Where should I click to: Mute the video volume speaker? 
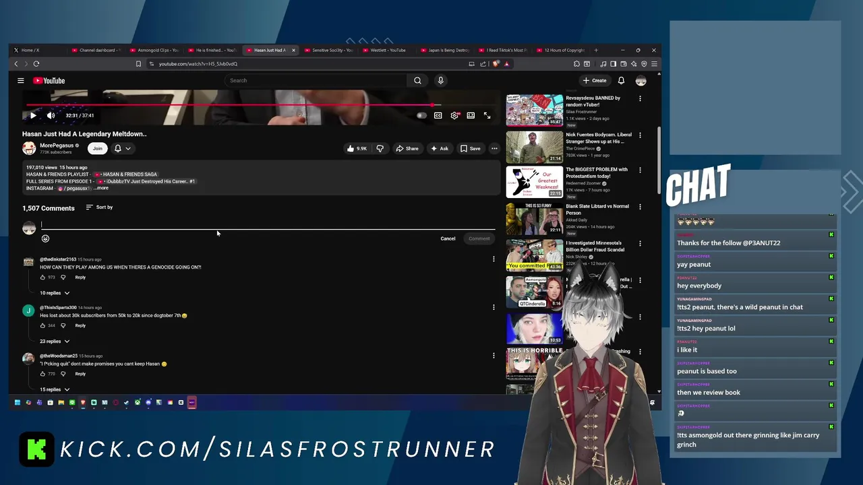(51, 116)
